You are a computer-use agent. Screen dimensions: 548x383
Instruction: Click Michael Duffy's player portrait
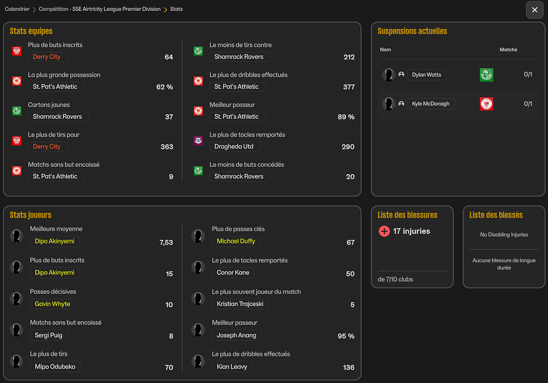coord(198,235)
